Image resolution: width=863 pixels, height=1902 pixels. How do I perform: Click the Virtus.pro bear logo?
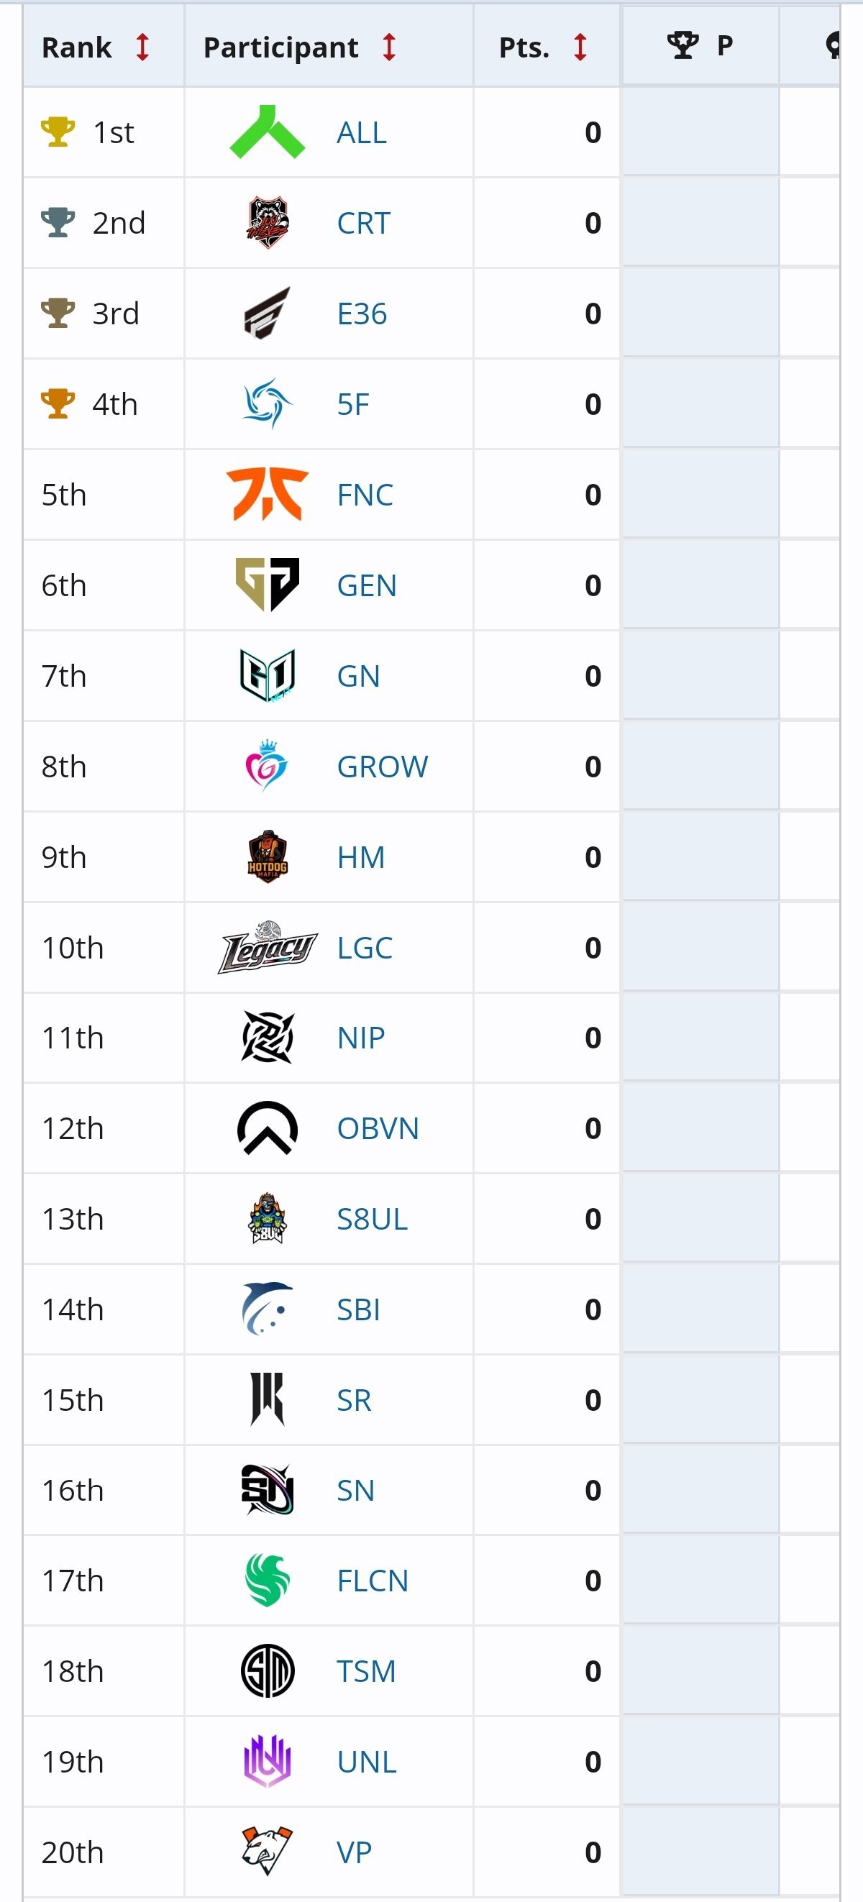pyautogui.click(x=268, y=1852)
